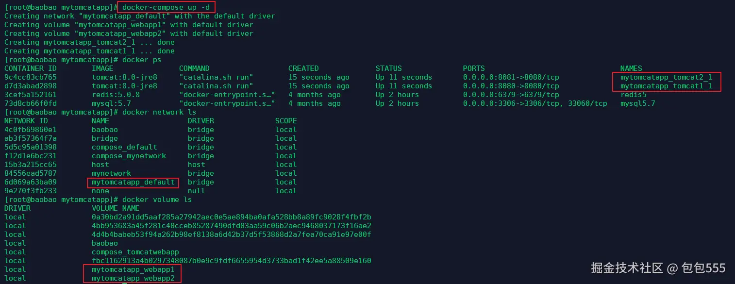The height and width of the screenshot is (284, 735).
Task: Click the mytomcatapp_tomcat2_1 container name
Action: click(666, 77)
